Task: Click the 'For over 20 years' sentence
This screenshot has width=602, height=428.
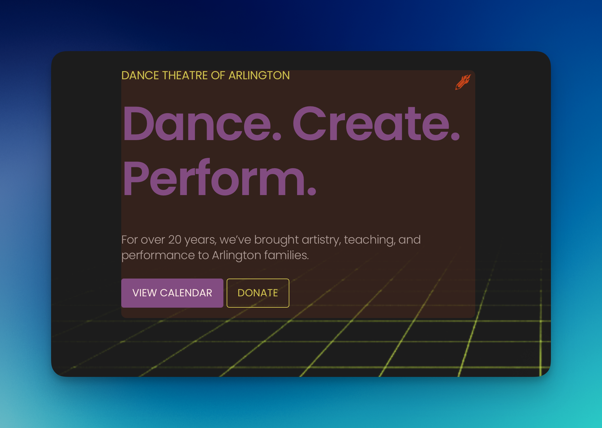Action: [271, 240]
